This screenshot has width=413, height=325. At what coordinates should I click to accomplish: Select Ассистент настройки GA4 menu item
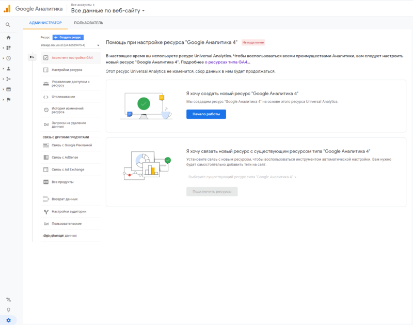tap(71, 58)
